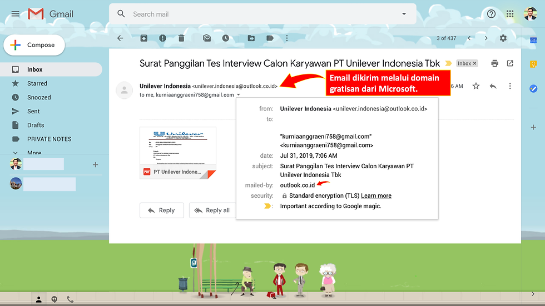Click the Gmail logo
Viewport: 545px width, 306px height.
pos(51,14)
